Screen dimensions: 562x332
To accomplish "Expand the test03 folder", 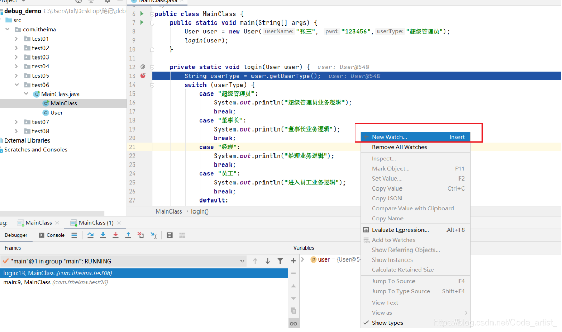I will [x=16, y=57].
